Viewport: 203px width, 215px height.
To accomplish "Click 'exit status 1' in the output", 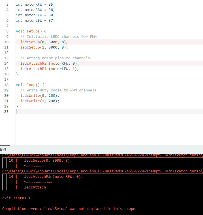I will pos(16,198).
